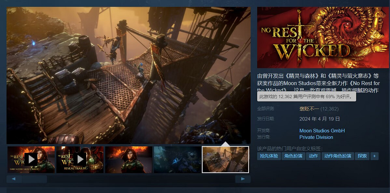Click the empty scrollbar track of media strip

(140, 179)
